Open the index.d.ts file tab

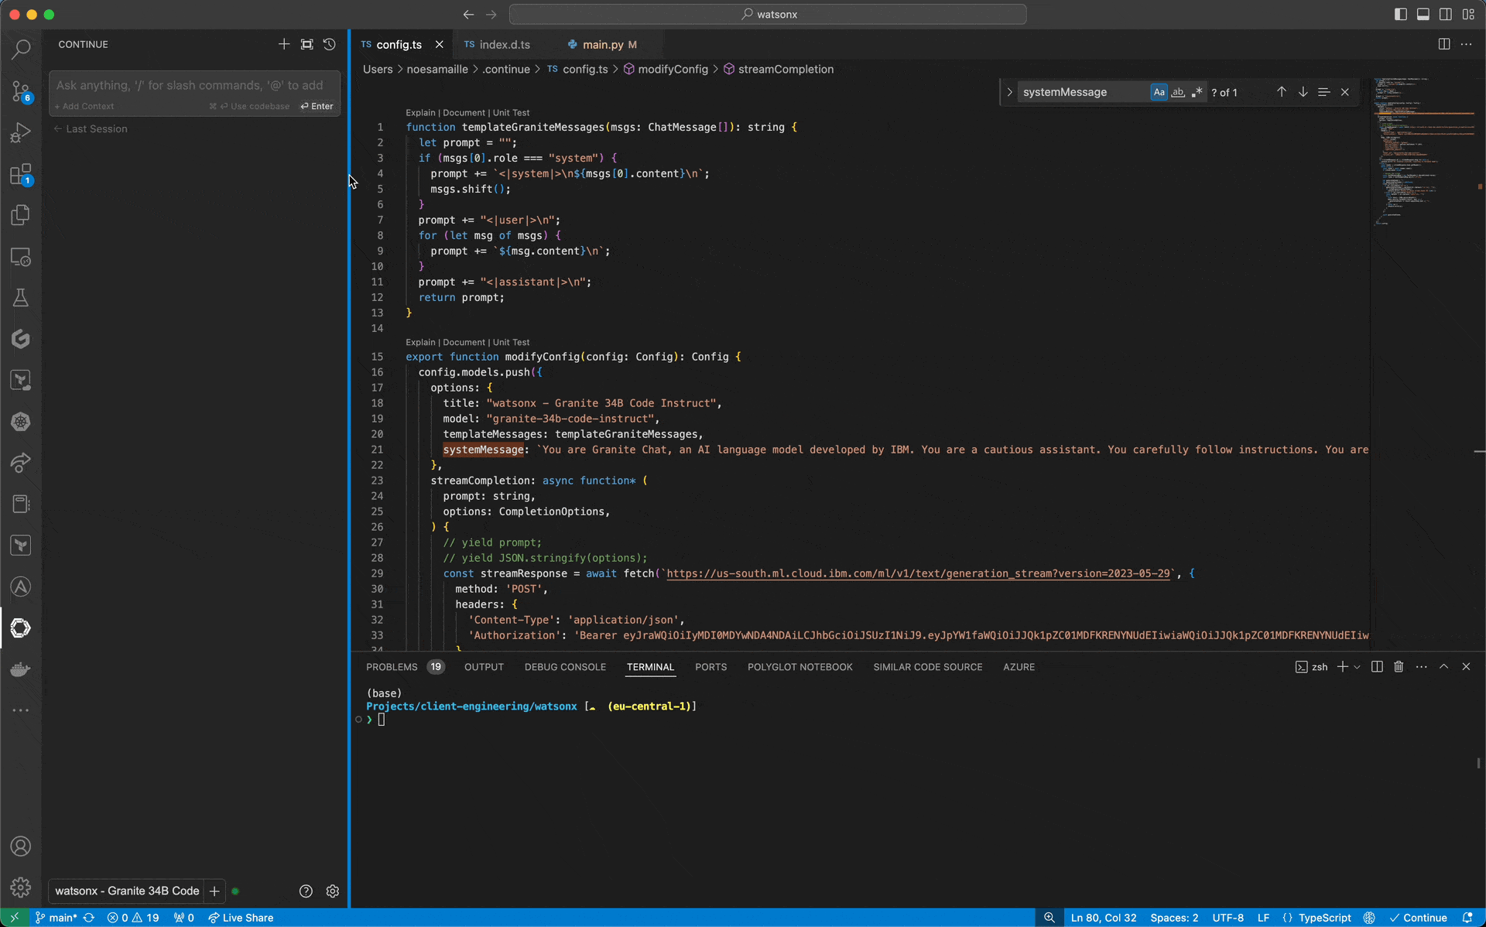click(503, 44)
